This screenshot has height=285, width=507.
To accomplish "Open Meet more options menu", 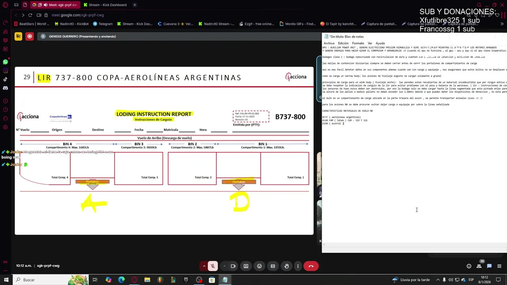I will pos(298,266).
